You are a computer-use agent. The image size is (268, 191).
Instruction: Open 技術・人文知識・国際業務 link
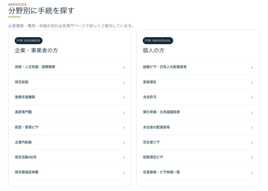(70, 67)
